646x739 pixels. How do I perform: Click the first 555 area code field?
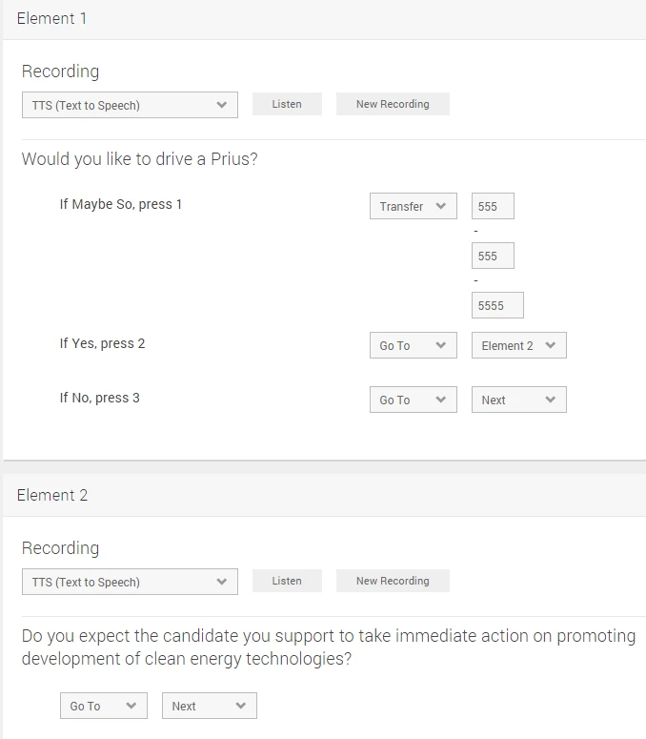pyautogui.click(x=493, y=206)
